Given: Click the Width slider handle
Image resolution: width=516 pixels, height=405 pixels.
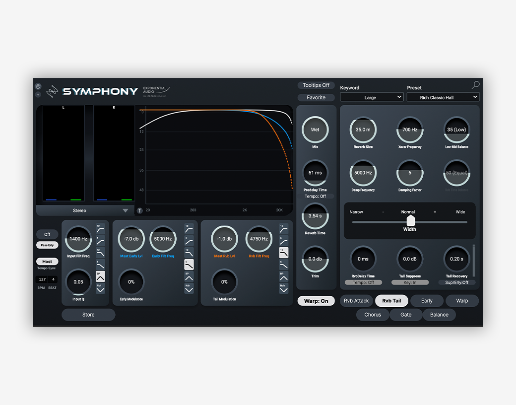Looking at the screenshot, I should pyautogui.click(x=411, y=220).
